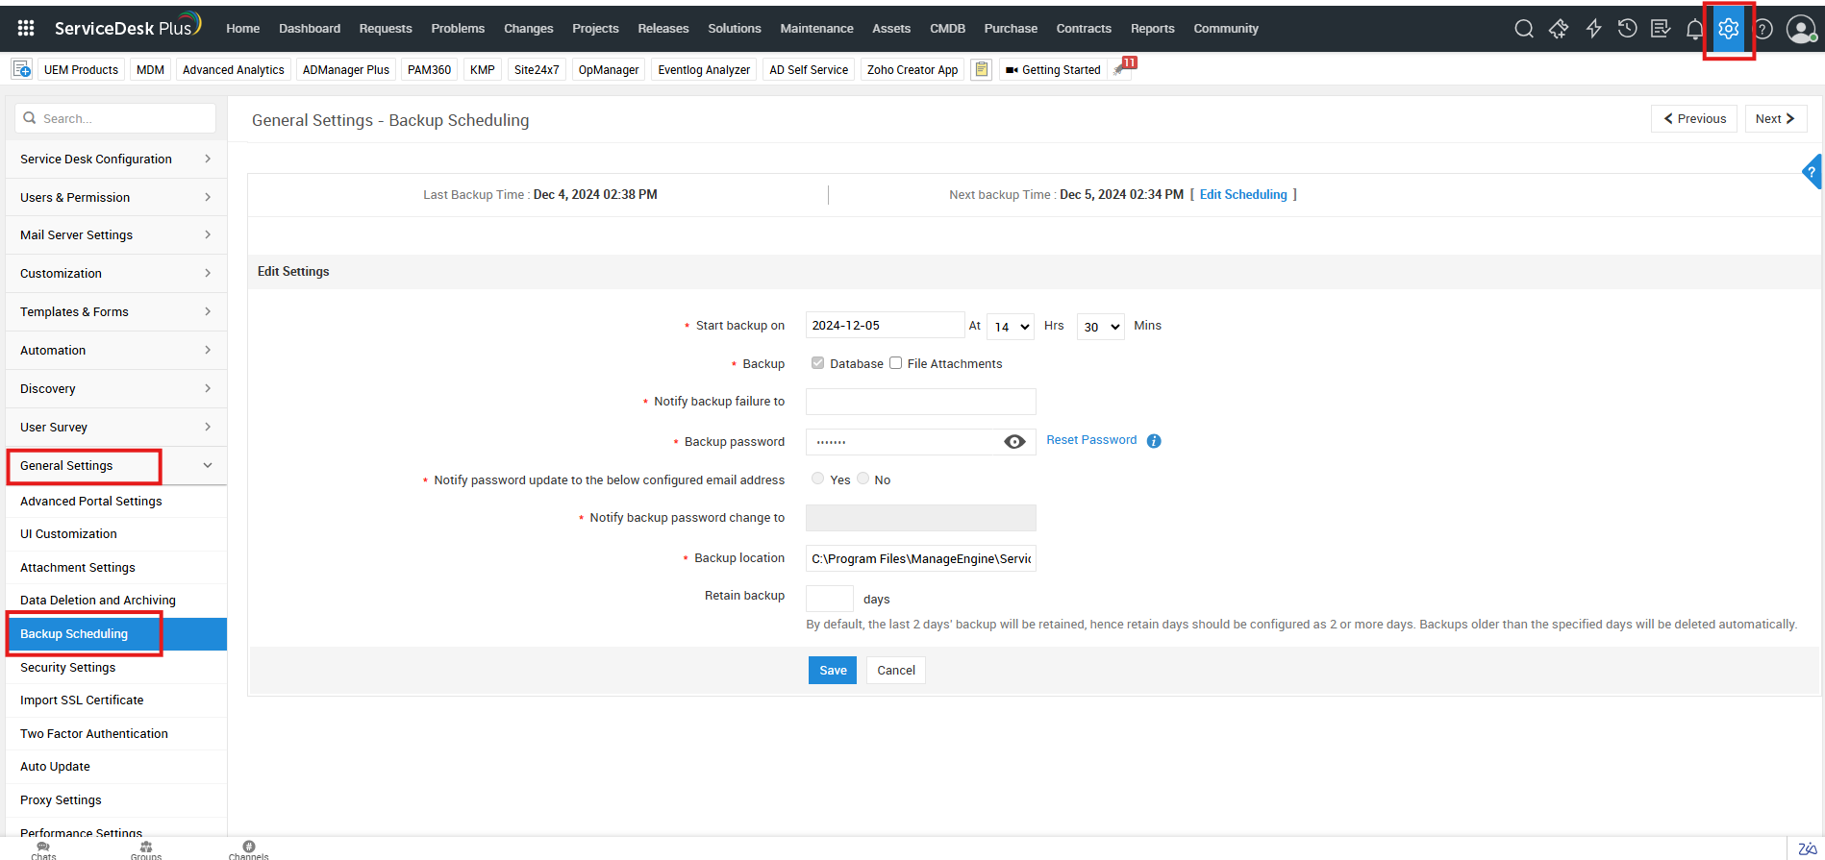Enable the File Attachments checkbox
Viewport: 1825px width, 860px height.
pos(895,363)
